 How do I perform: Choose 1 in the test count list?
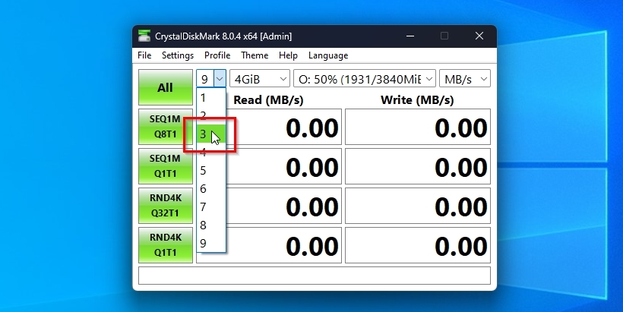pos(211,98)
